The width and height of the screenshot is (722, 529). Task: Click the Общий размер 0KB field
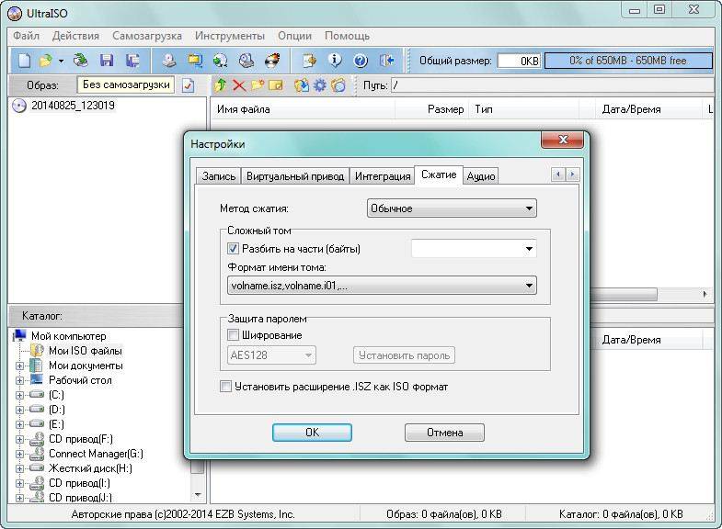point(519,61)
